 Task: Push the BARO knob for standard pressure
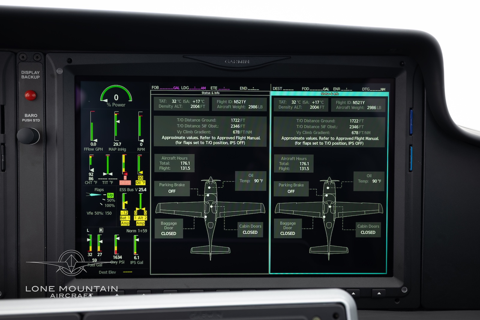[x=28, y=136]
